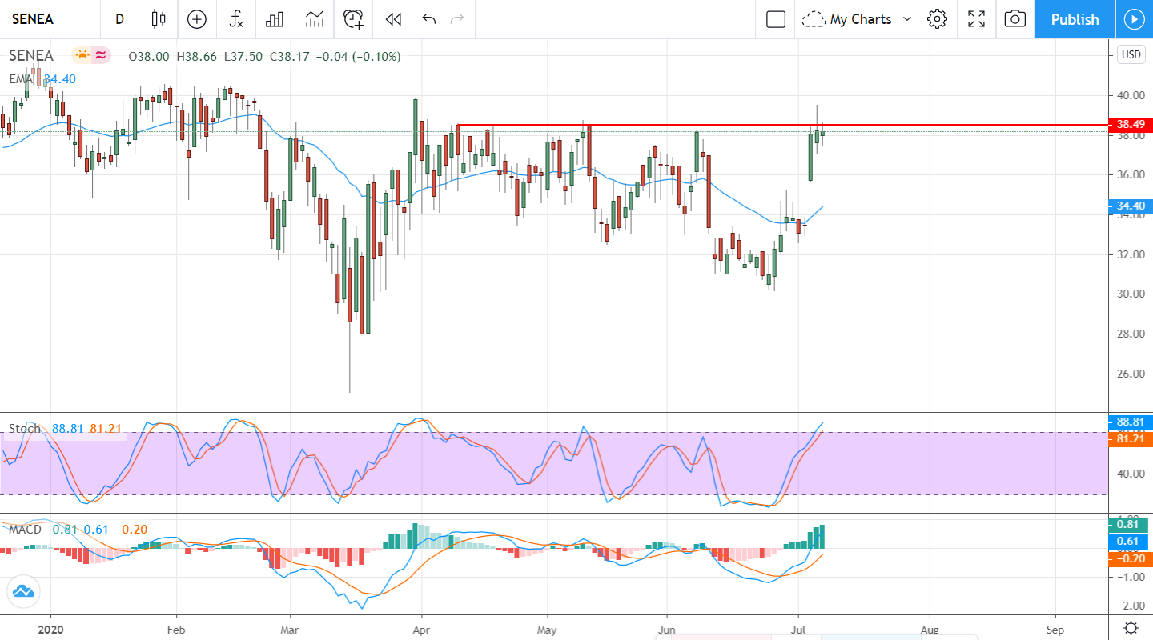Open the financials bar chart icon
Screen dimensions: 1153x640
[x=275, y=19]
